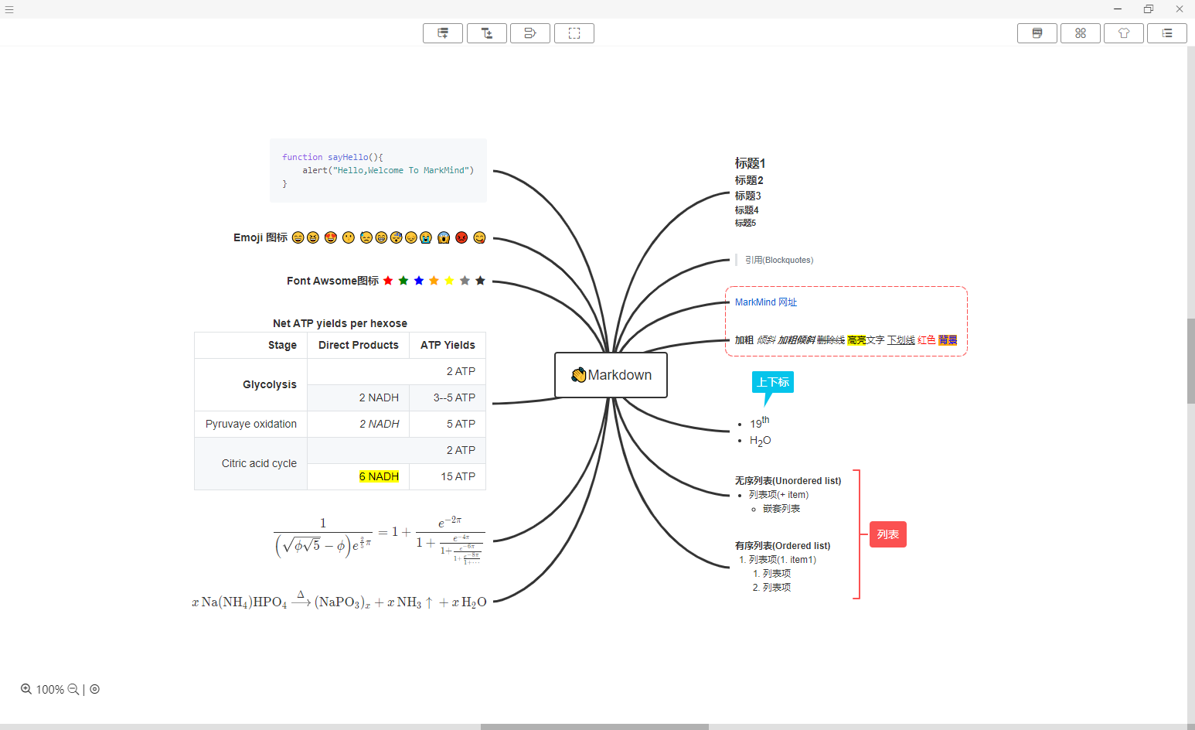This screenshot has width=1195, height=730.
Task: Click the yellow 高亮 highlighted text
Action: [x=856, y=340]
